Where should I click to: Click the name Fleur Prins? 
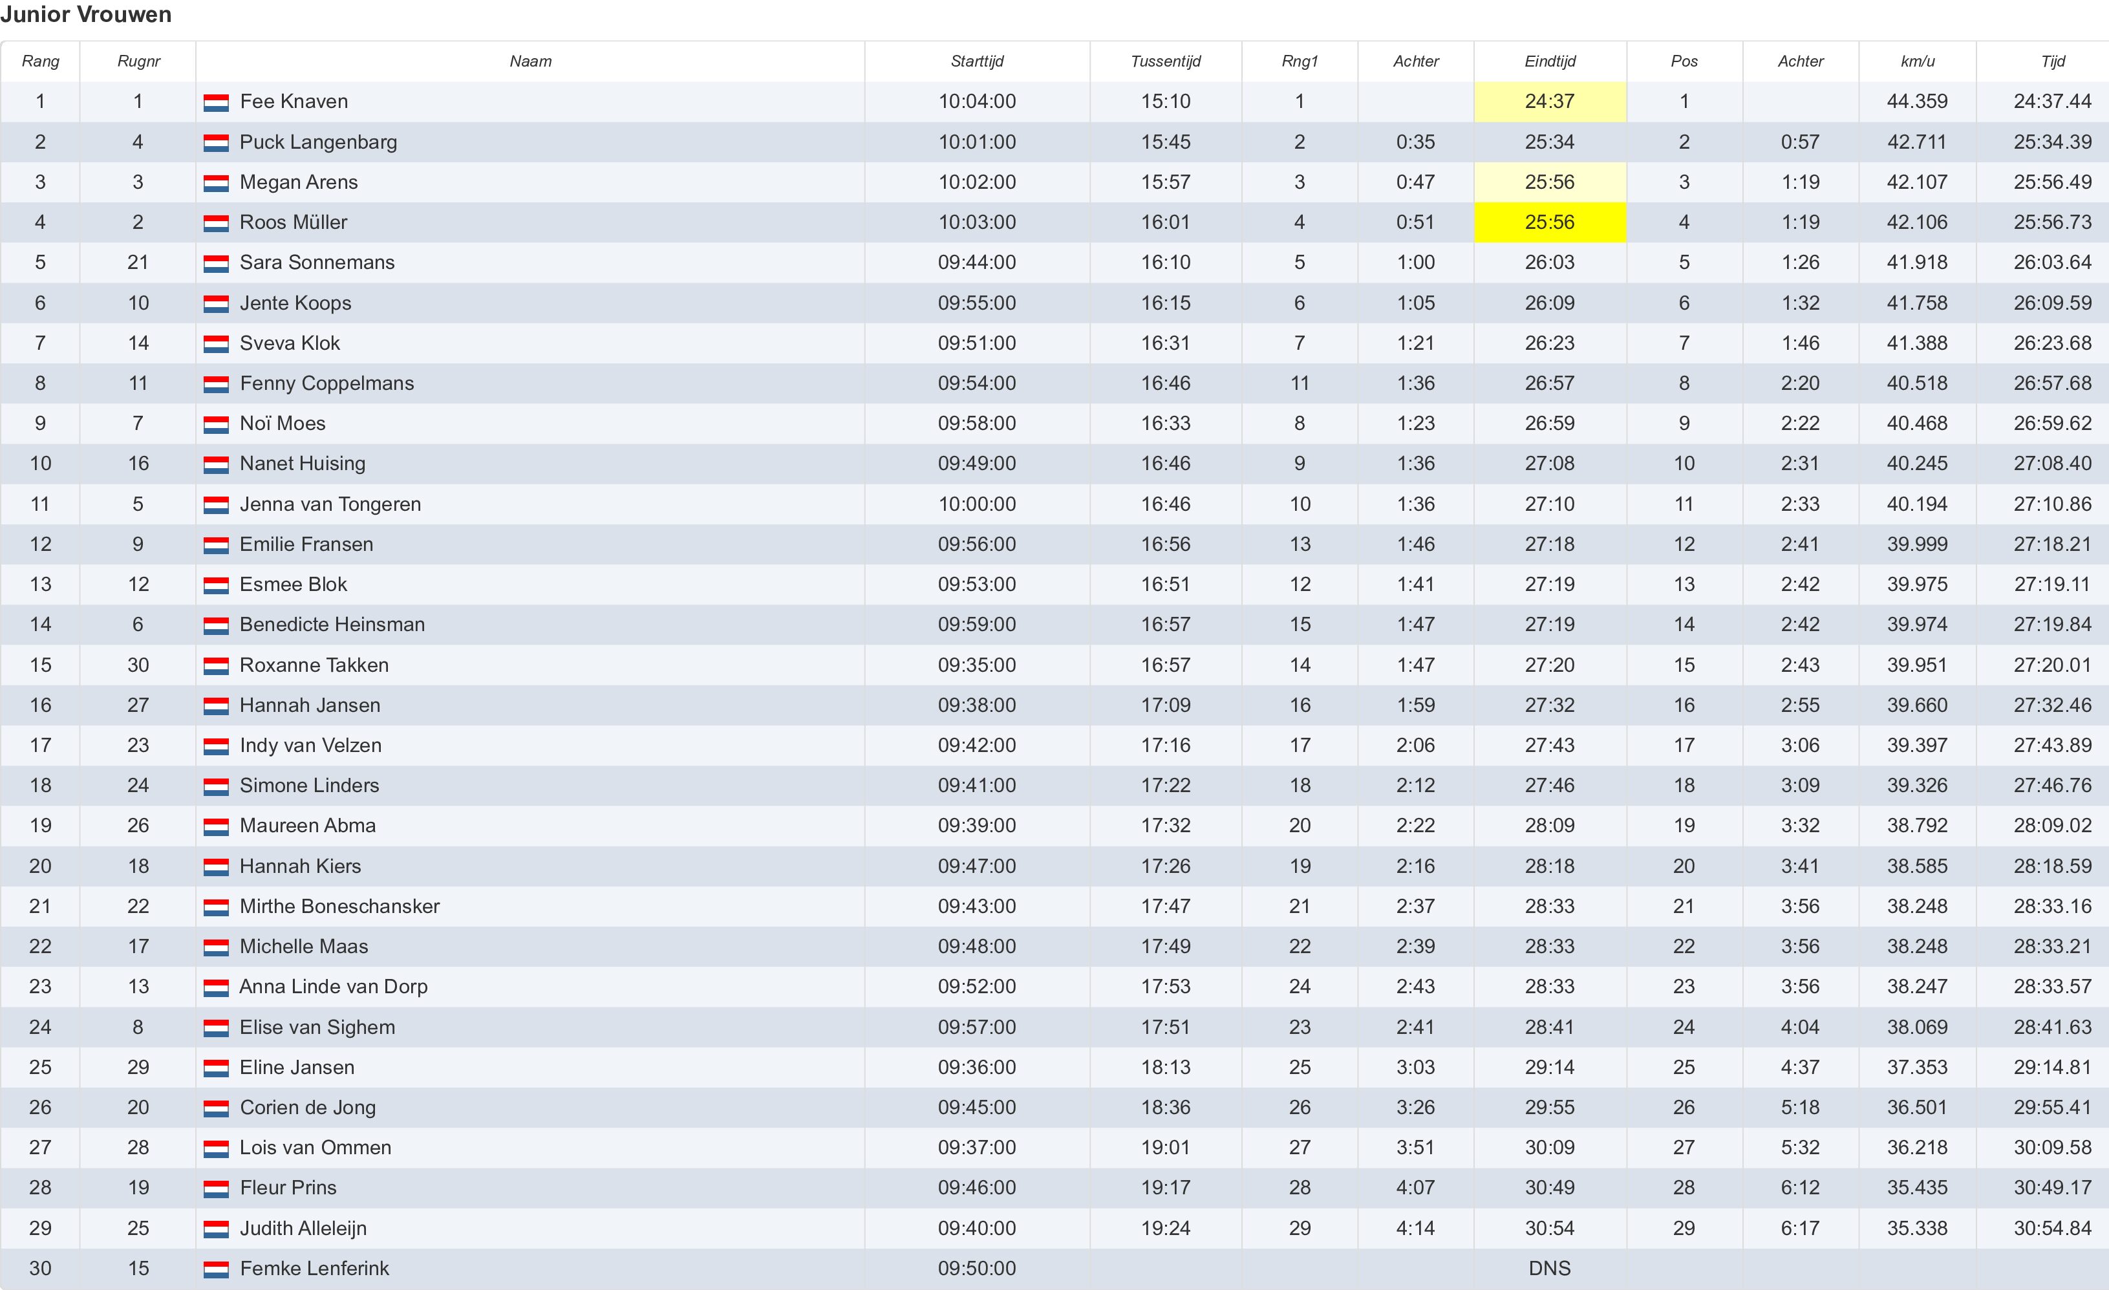point(288,1188)
